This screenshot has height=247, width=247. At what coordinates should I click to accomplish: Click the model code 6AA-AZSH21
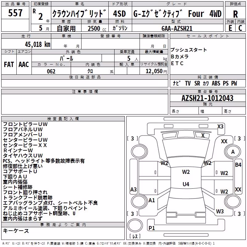[x=177, y=28]
